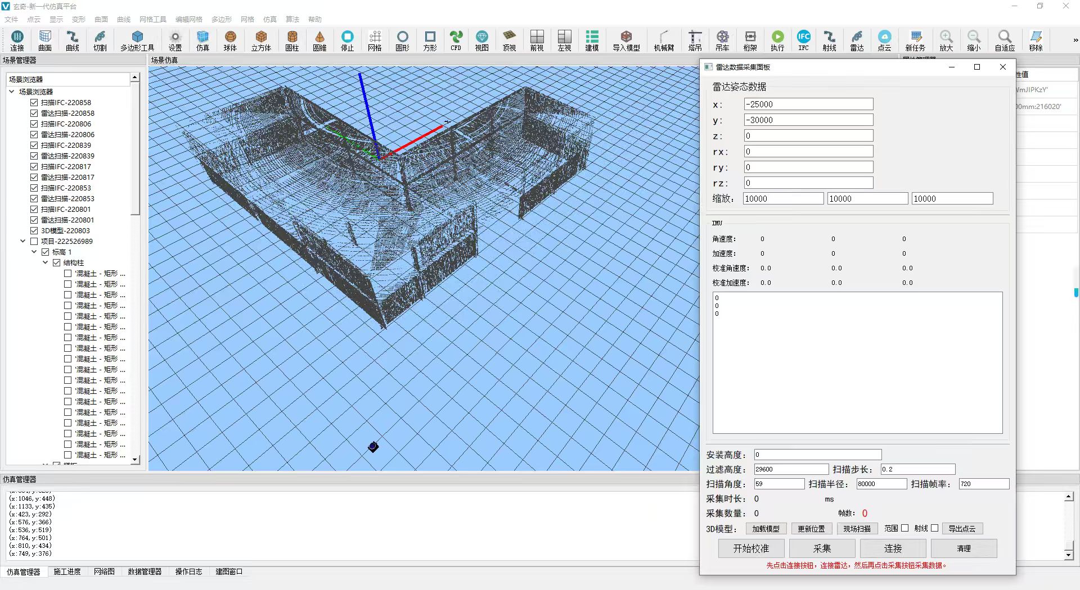Click the 导入模型 import model icon
The width and height of the screenshot is (1080, 590).
point(626,40)
